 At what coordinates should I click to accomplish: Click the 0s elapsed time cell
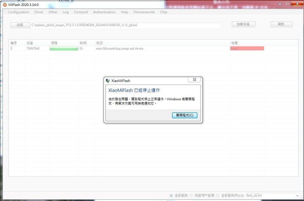click(x=81, y=48)
